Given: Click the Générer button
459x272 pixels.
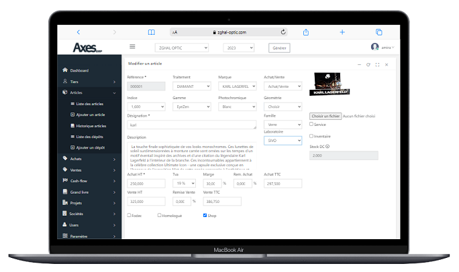Looking at the screenshot, I should [x=279, y=48].
